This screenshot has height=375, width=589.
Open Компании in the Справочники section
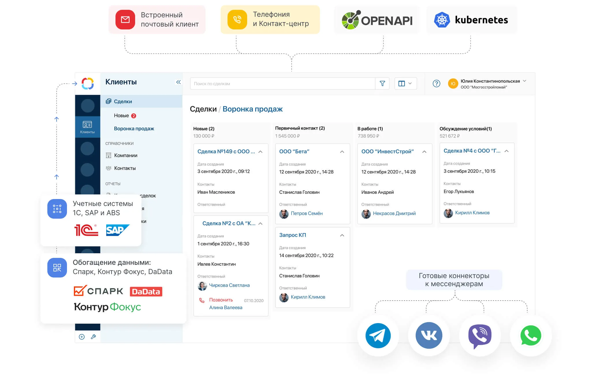click(x=126, y=155)
